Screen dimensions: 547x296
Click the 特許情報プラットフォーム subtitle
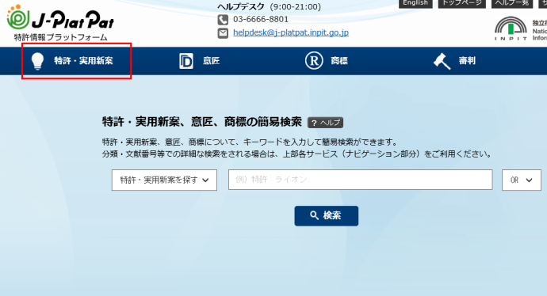(x=61, y=37)
